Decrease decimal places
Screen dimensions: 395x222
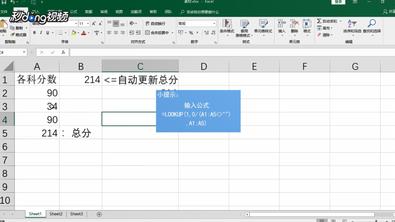(x=213, y=33)
